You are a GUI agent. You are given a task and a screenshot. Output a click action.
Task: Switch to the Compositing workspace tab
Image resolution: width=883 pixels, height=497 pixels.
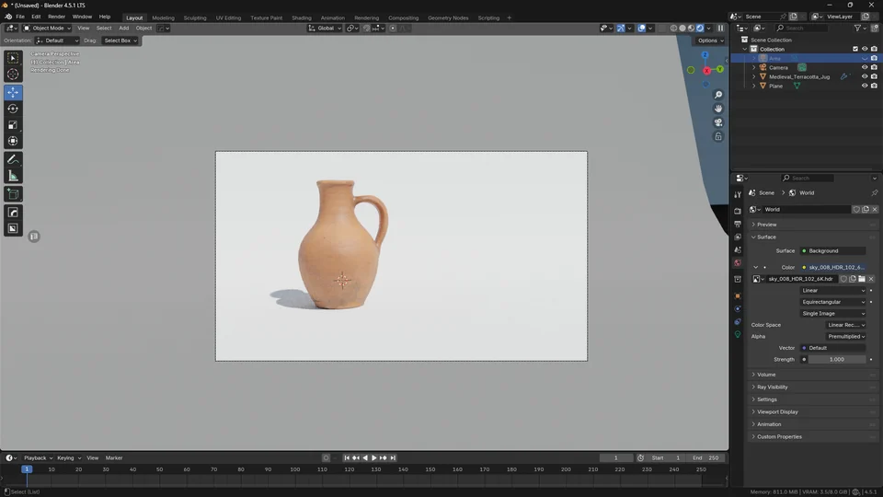coord(403,18)
